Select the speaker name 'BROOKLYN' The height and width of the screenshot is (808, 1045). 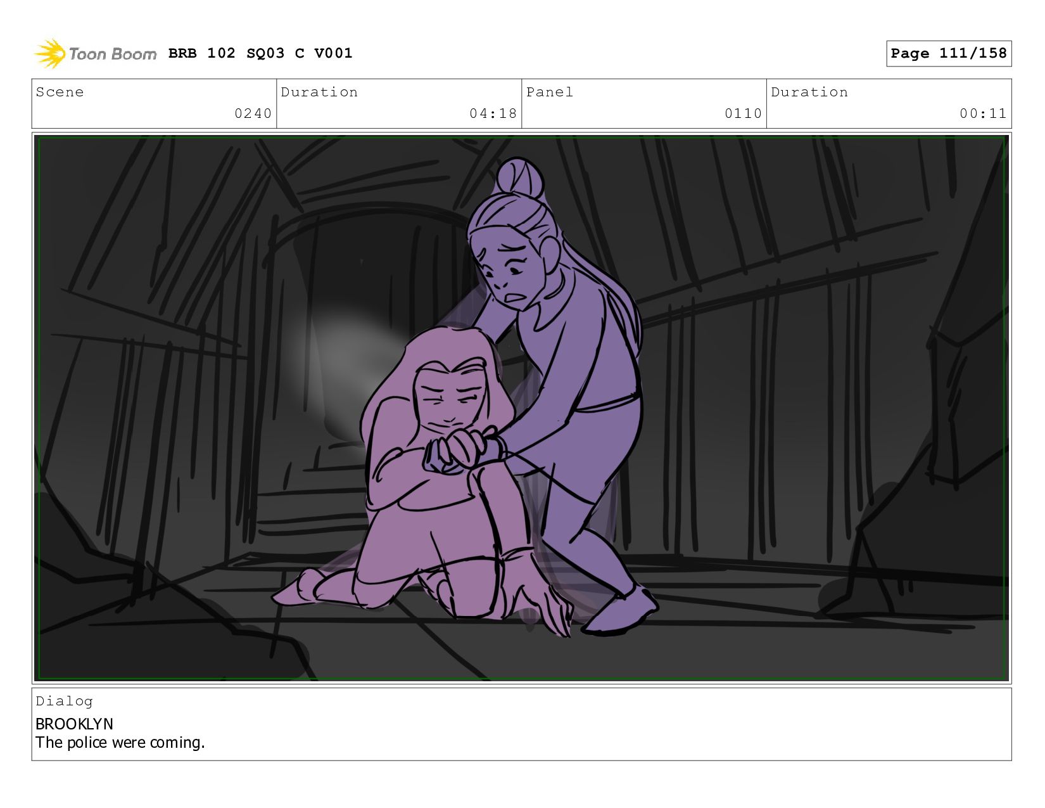click(74, 724)
